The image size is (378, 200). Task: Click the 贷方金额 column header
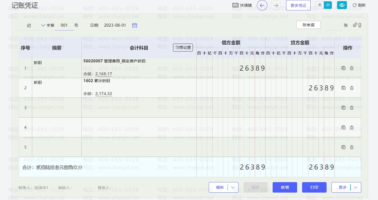300,43
